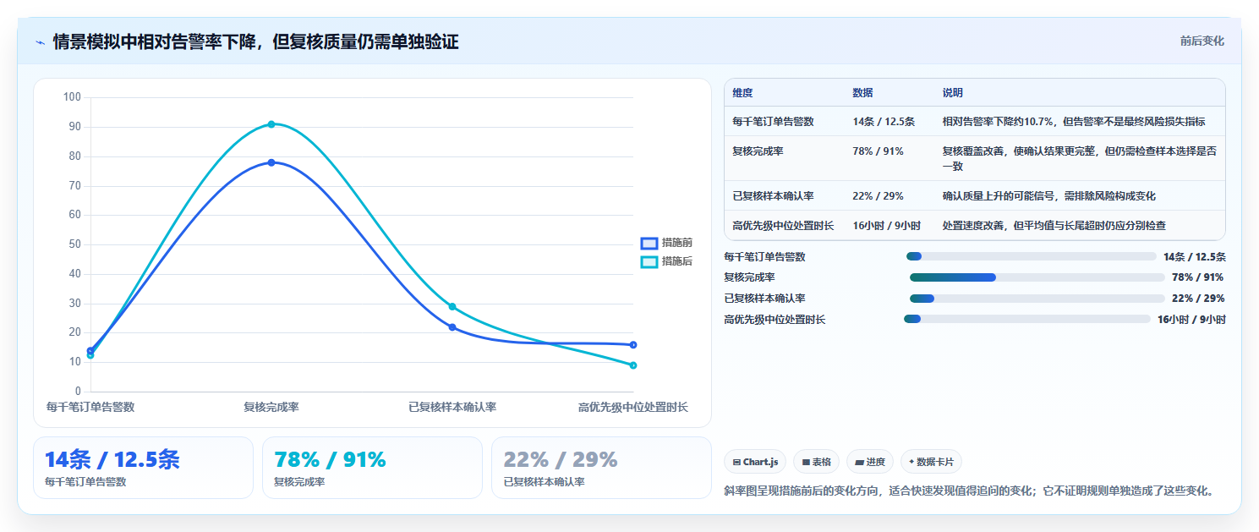Viewport: 1259px width, 532px height.
Task: Click the 措施前 point at 已复核样本确认率
Action: pyautogui.click(x=452, y=327)
